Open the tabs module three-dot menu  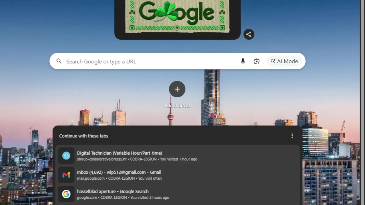[292, 136]
